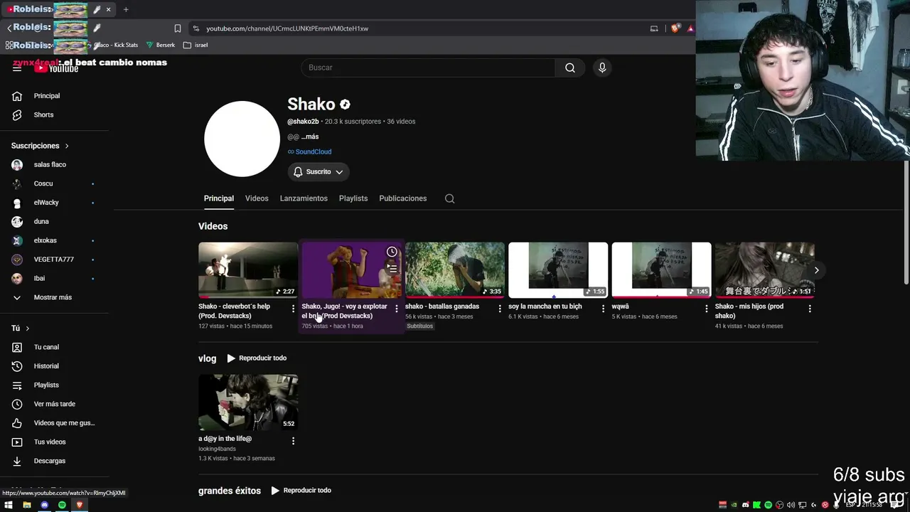The width and height of the screenshot is (910, 512).
Task: Play all in grandes éxitos section
Action: 301,491
